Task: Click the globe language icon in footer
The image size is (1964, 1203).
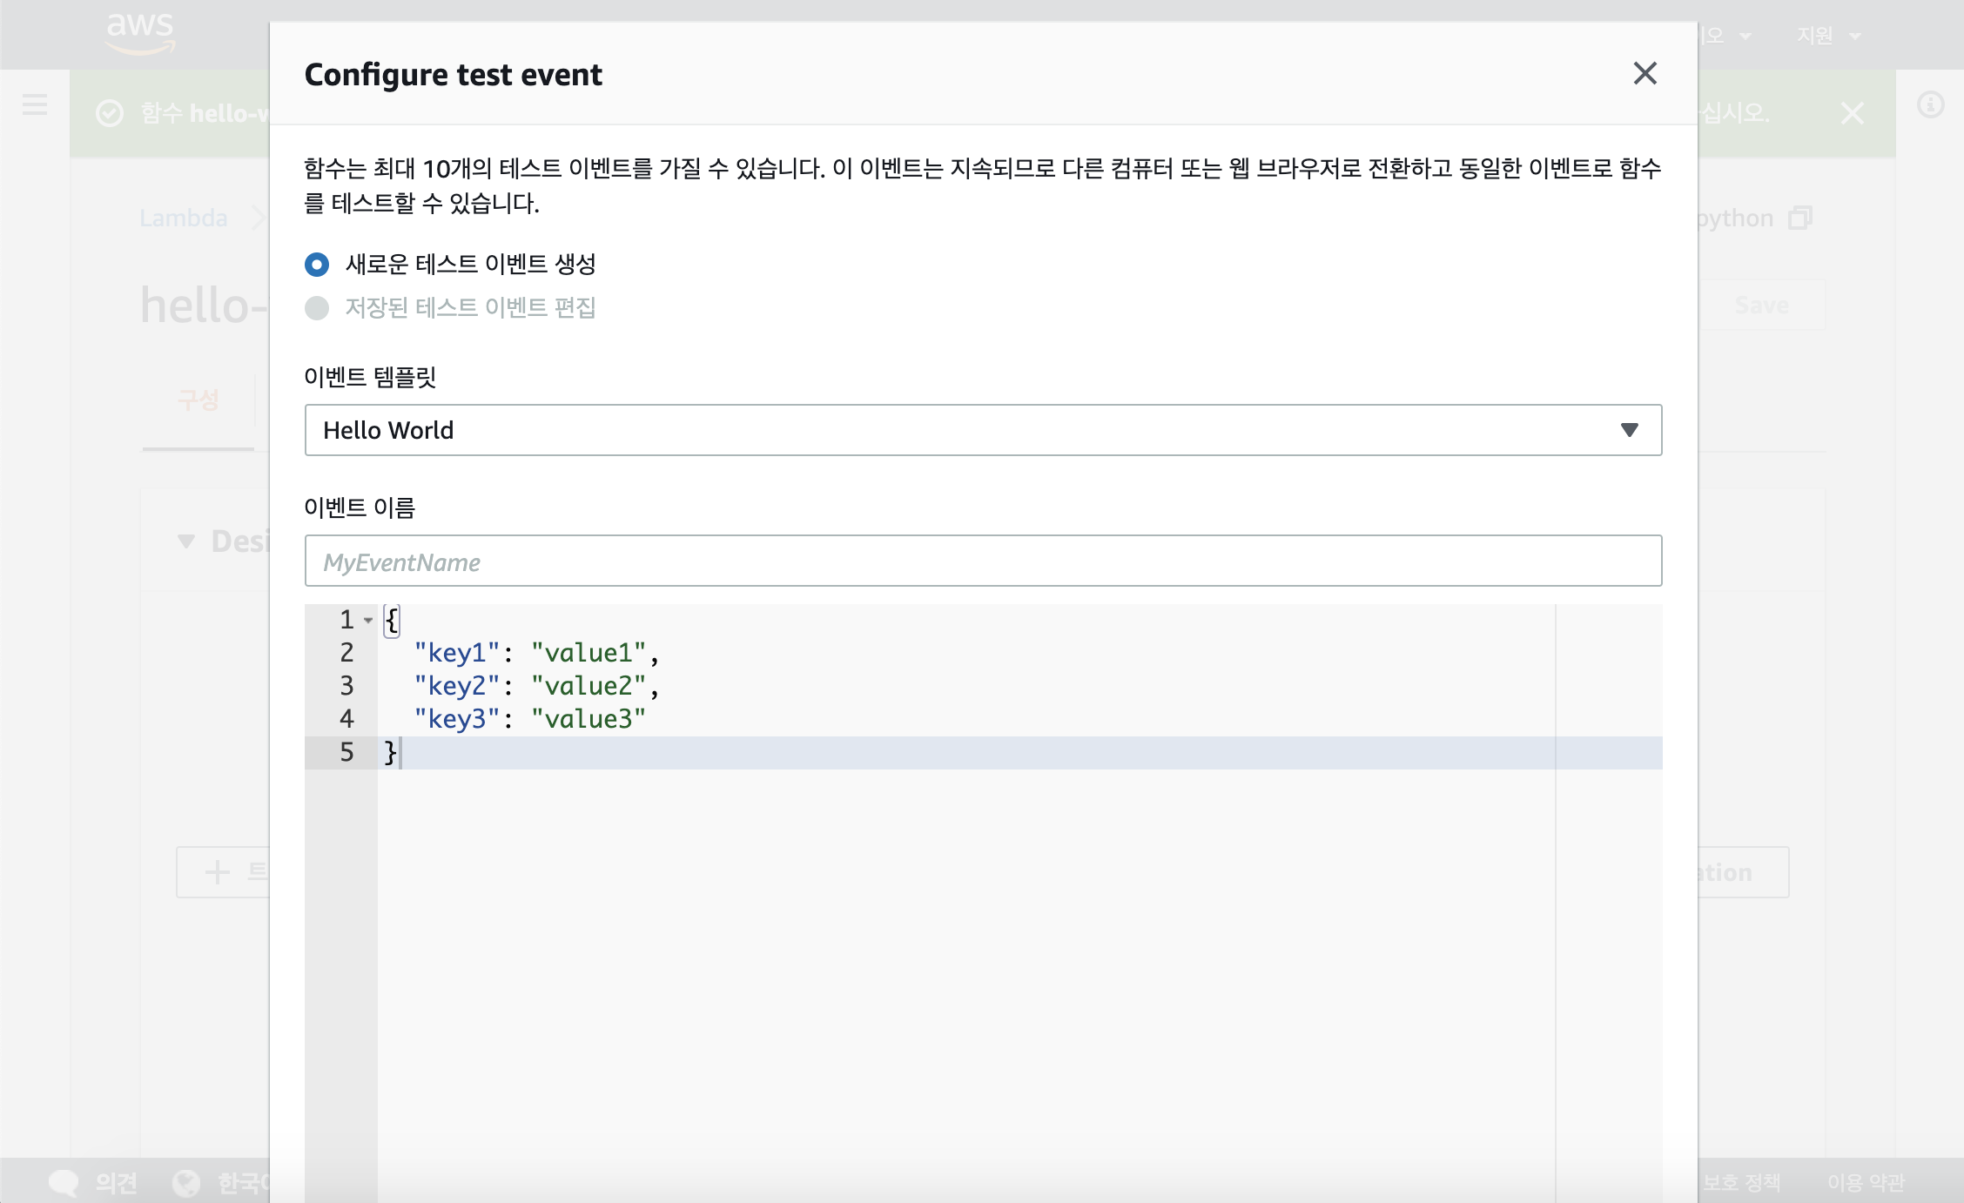Action: (185, 1182)
